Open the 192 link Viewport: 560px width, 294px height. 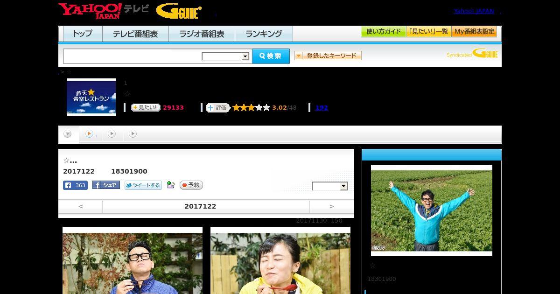tap(322, 107)
